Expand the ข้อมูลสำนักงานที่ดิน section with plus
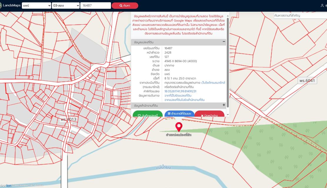This screenshot has height=188, width=327. click(x=224, y=105)
